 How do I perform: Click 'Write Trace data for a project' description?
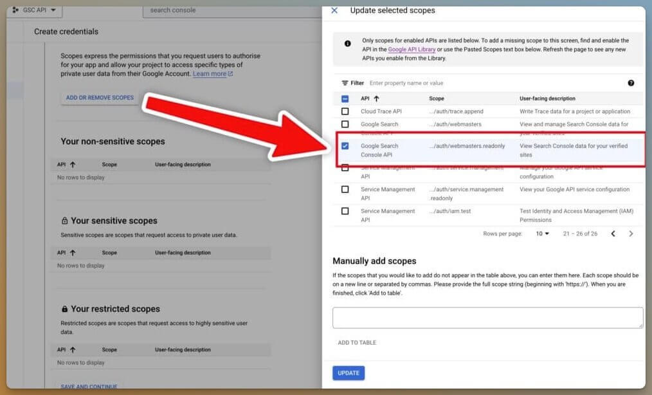[575, 111]
